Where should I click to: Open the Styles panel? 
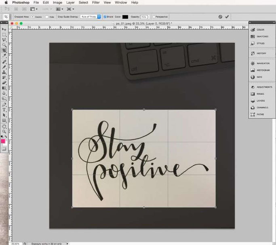(x=258, y=43)
